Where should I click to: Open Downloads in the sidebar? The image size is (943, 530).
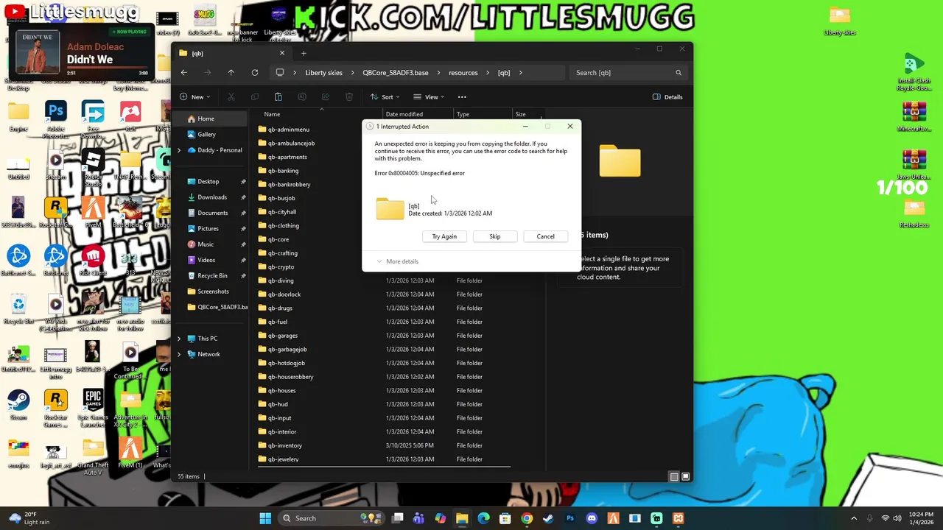[211, 197]
